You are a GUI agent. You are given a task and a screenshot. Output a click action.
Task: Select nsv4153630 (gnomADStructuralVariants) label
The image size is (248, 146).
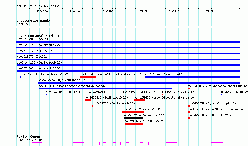164,98
